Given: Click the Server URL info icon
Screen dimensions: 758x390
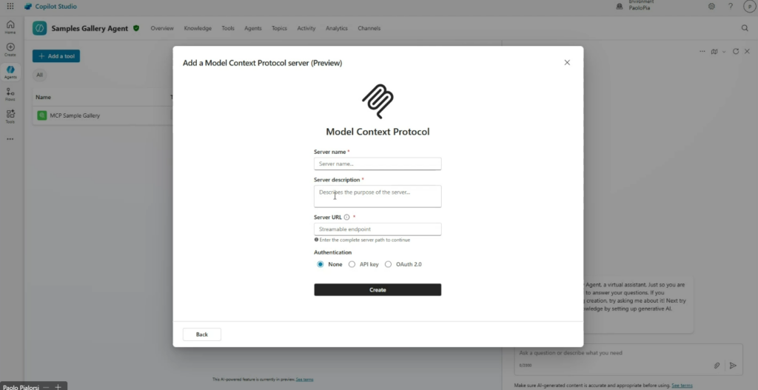Looking at the screenshot, I should [x=346, y=217].
